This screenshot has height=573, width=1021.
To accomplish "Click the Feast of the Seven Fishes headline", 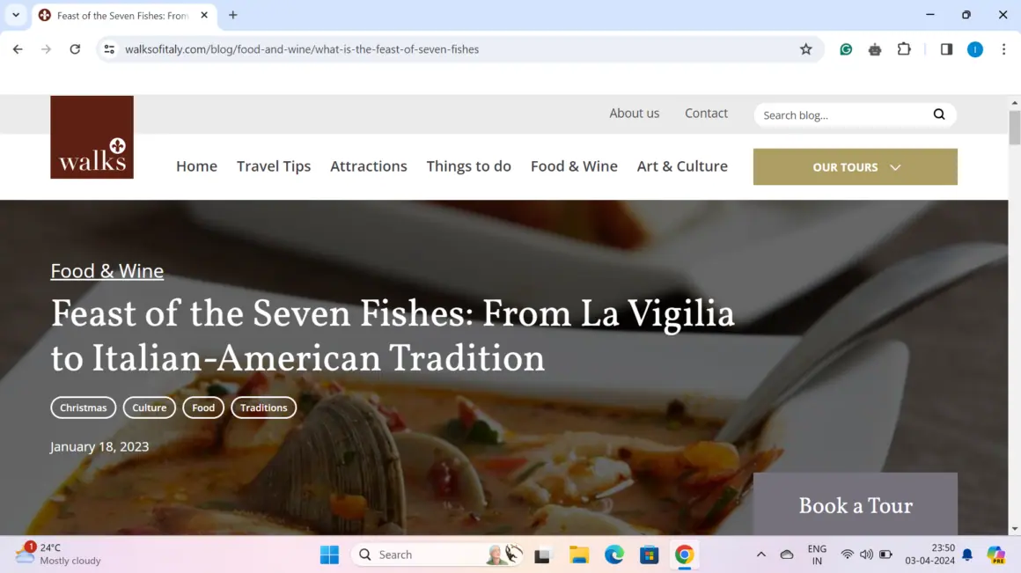I will click(393, 336).
